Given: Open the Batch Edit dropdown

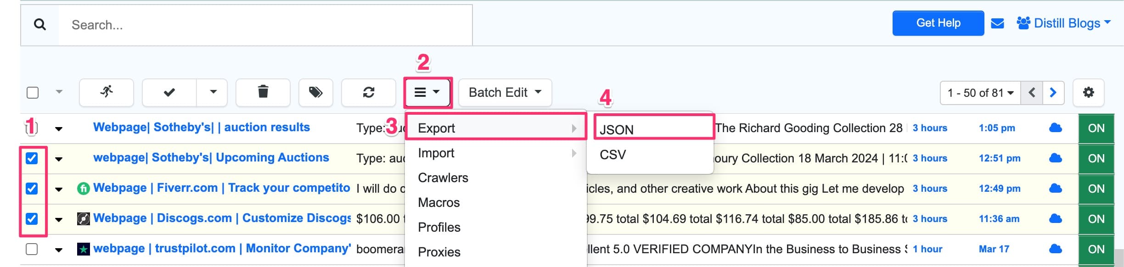Looking at the screenshot, I should [x=505, y=92].
